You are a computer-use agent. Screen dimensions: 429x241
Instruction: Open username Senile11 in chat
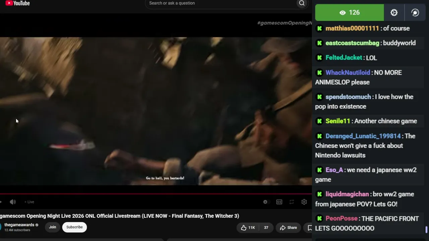click(x=338, y=121)
